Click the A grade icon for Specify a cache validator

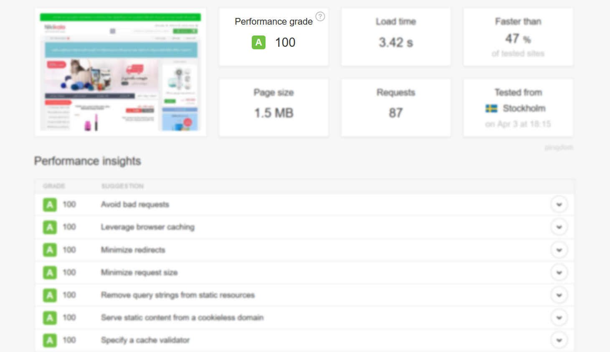coord(50,340)
